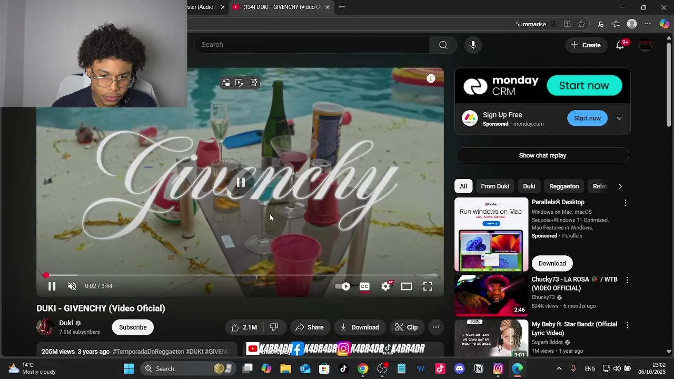Viewport: 674px width, 379px height.
Task: Open browser media control music icon
Action: coord(600,24)
